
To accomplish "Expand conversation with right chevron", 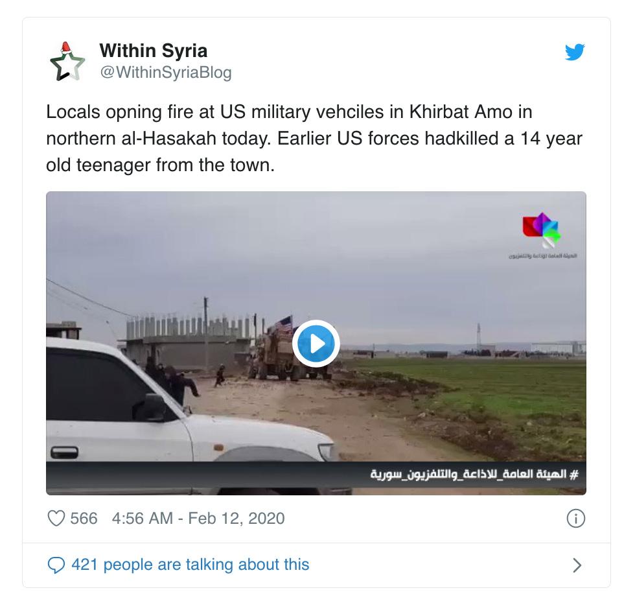I will (577, 565).
